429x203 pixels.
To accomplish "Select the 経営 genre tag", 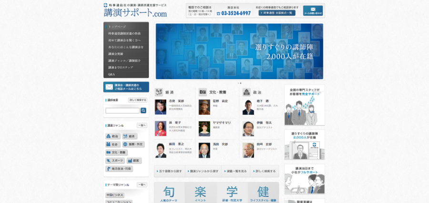I will tap(134, 161).
